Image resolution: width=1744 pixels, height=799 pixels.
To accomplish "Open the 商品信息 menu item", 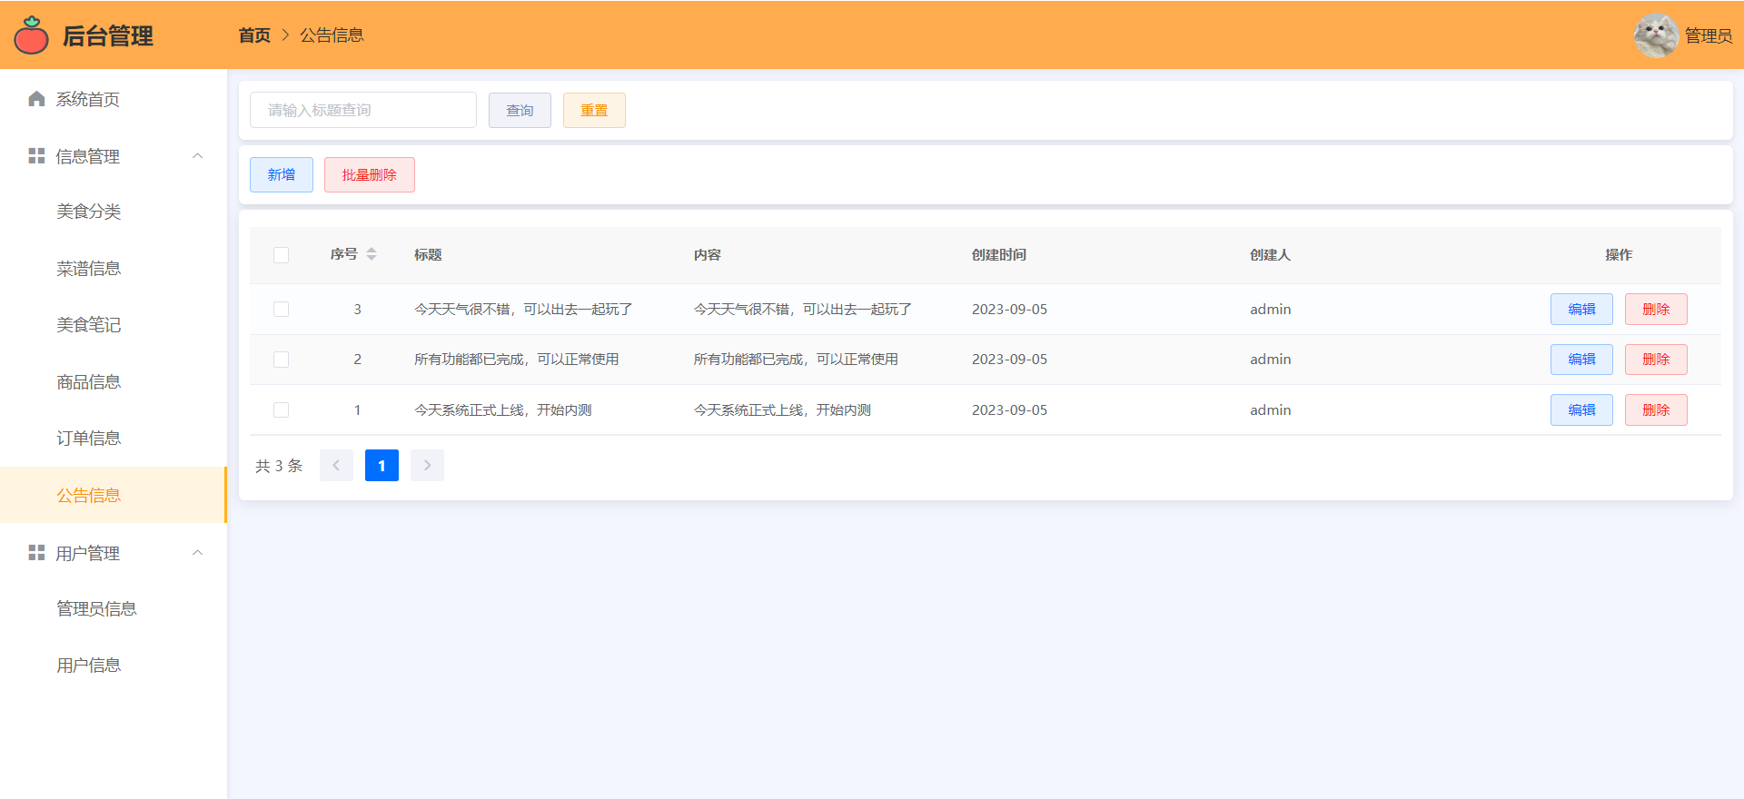I will (114, 382).
